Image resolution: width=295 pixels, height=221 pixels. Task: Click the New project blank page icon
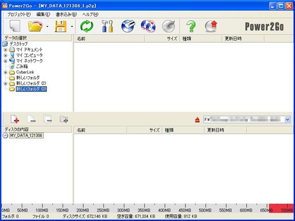pyautogui.click(x=15, y=26)
